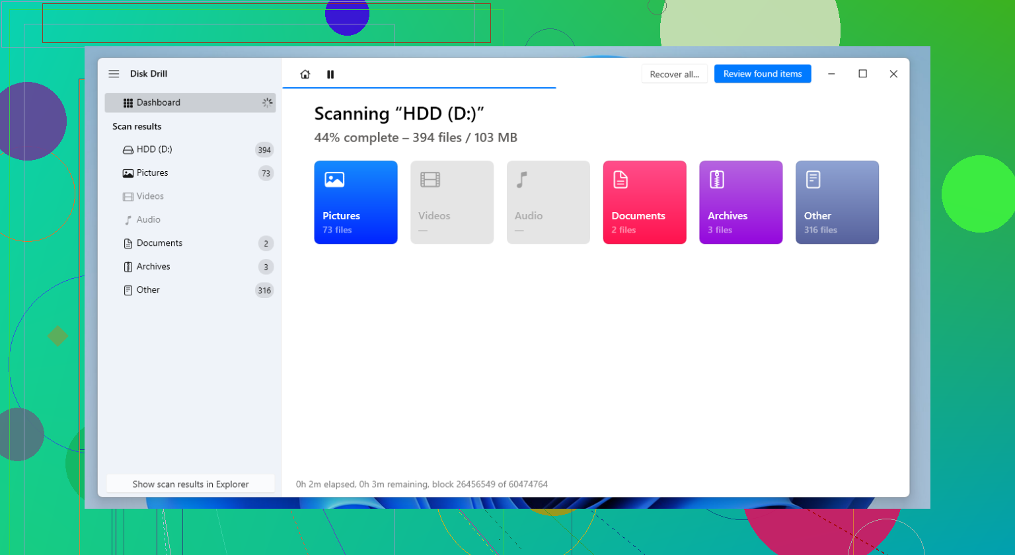Click the Other file icon in sidebar
The height and width of the screenshot is (555, 1015).
coord(128,290)
